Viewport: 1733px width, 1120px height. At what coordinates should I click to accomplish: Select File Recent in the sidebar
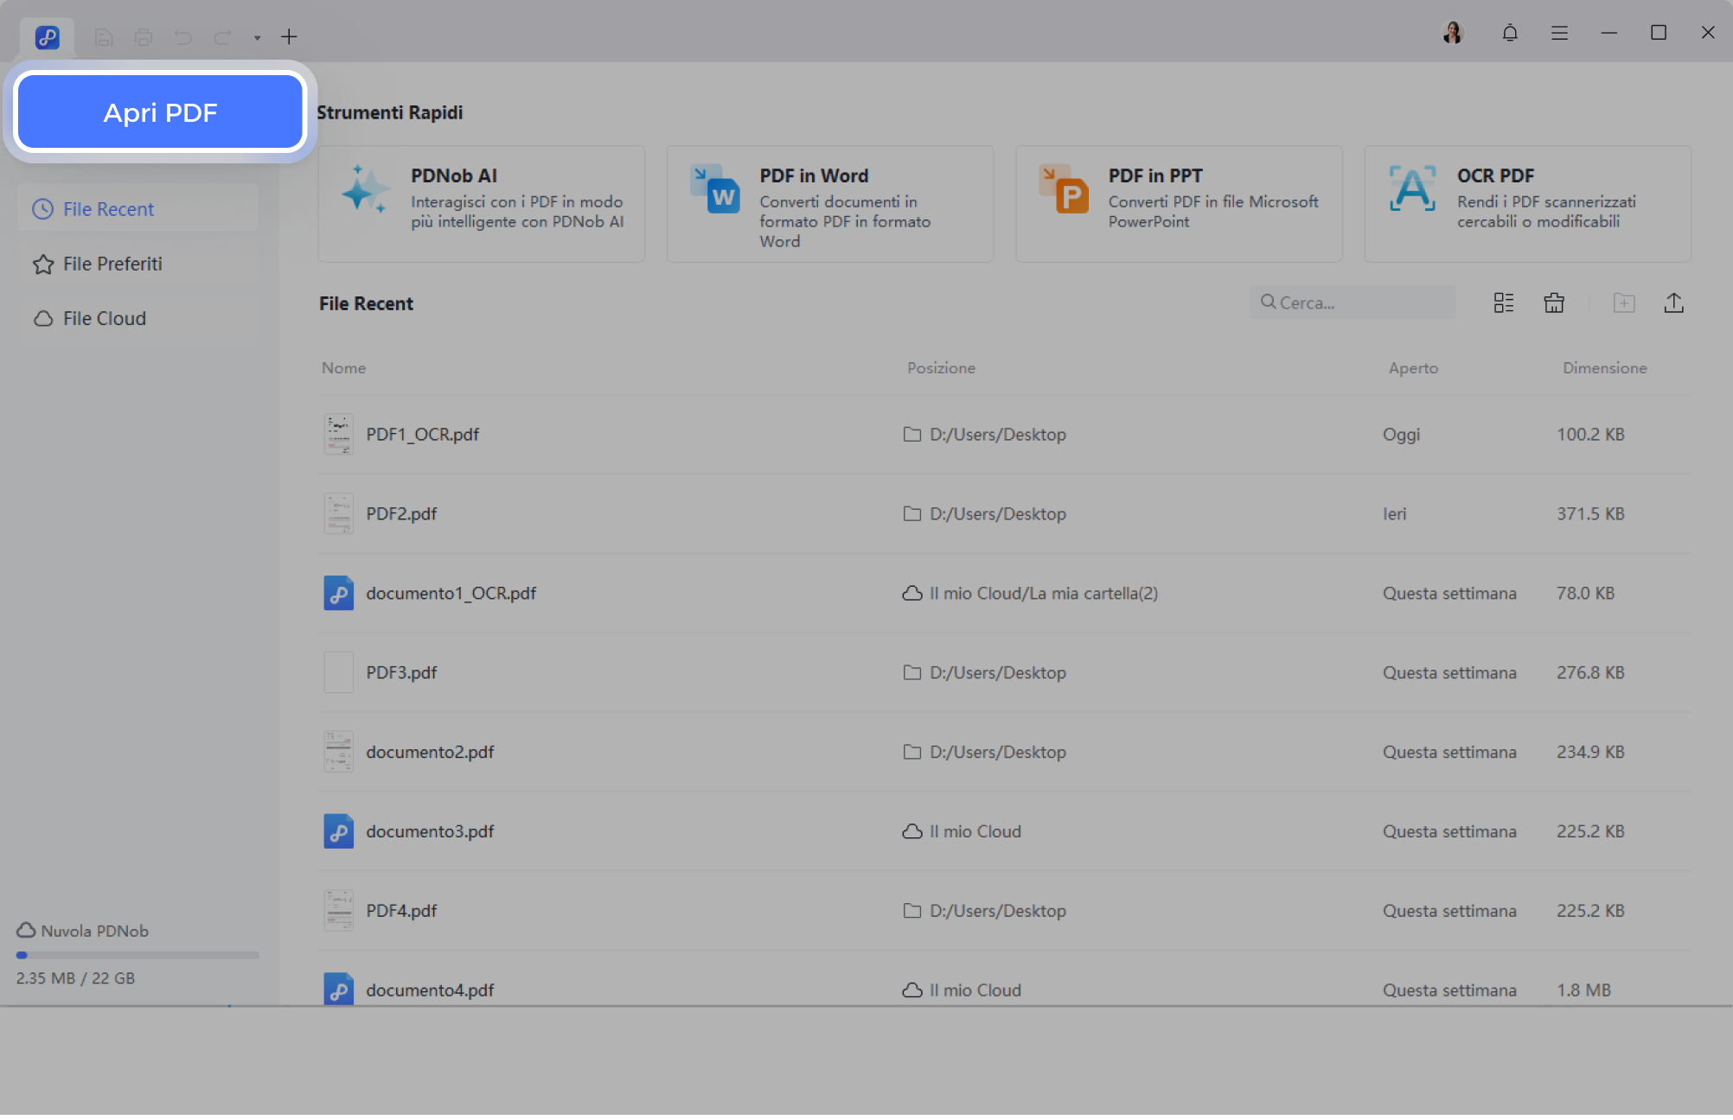click(x=138, y=209)
